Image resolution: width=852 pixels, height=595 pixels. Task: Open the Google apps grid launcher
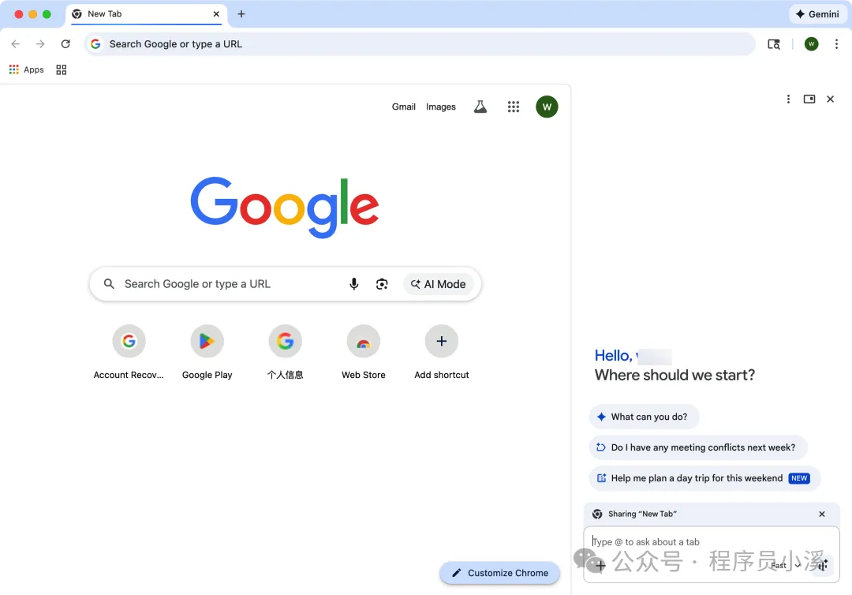click(513, 107)
